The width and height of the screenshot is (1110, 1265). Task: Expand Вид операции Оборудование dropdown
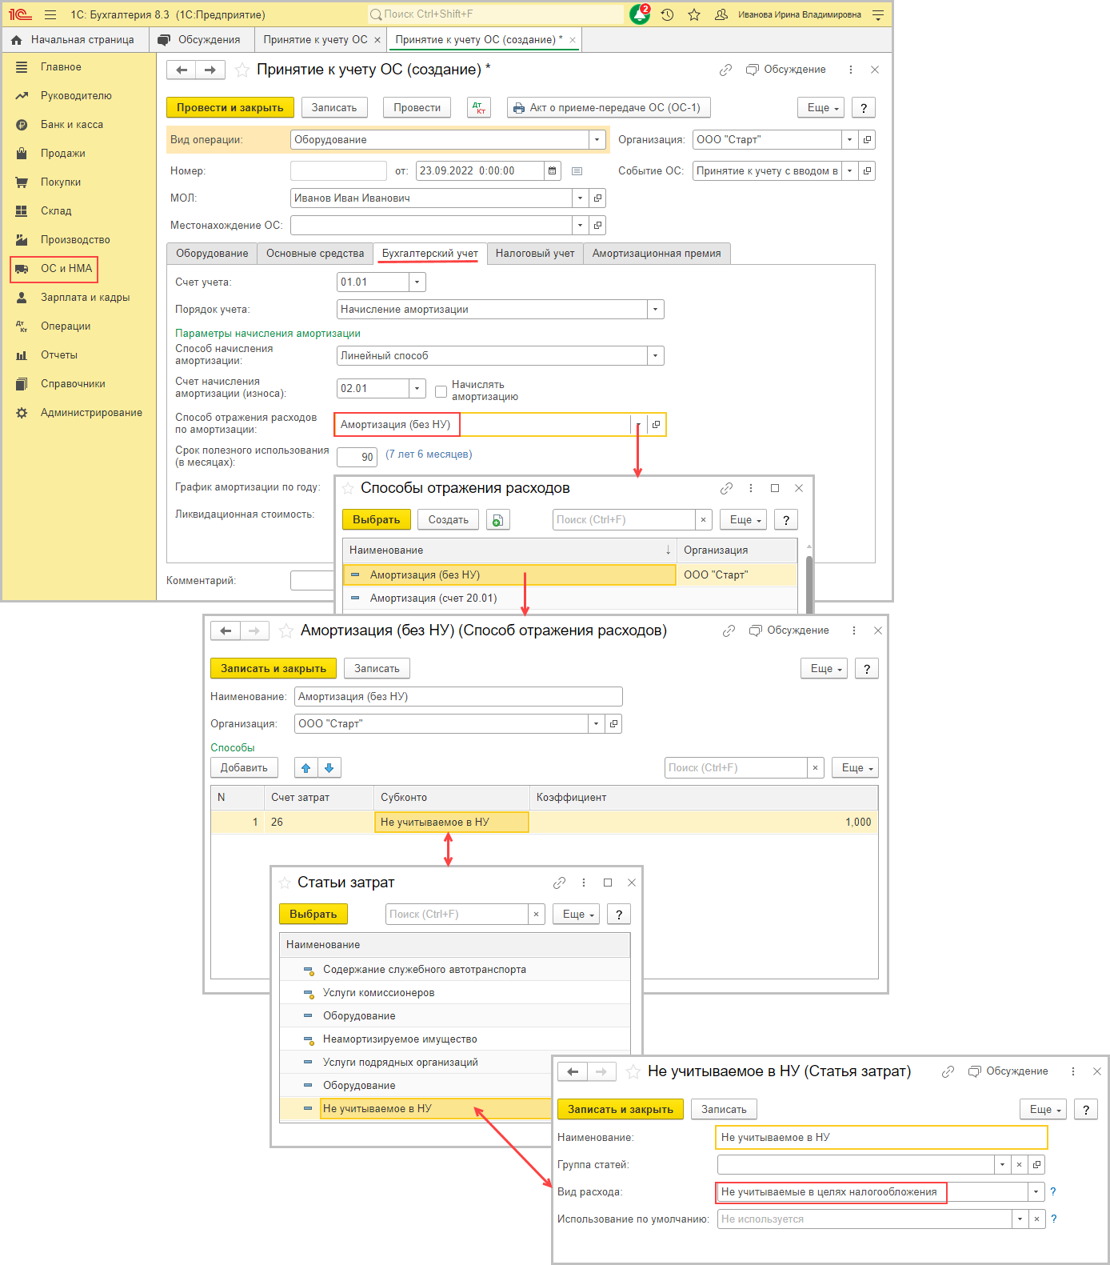coord(597,140)
